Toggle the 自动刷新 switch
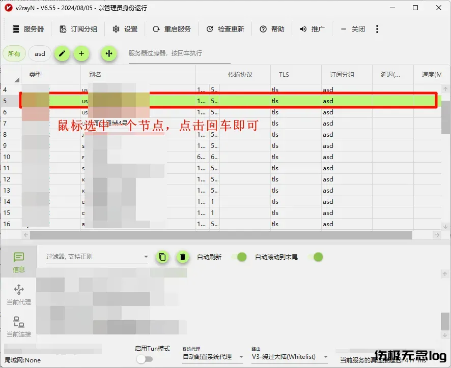This screenshot has width=451, height=368. tap(239, 257)
